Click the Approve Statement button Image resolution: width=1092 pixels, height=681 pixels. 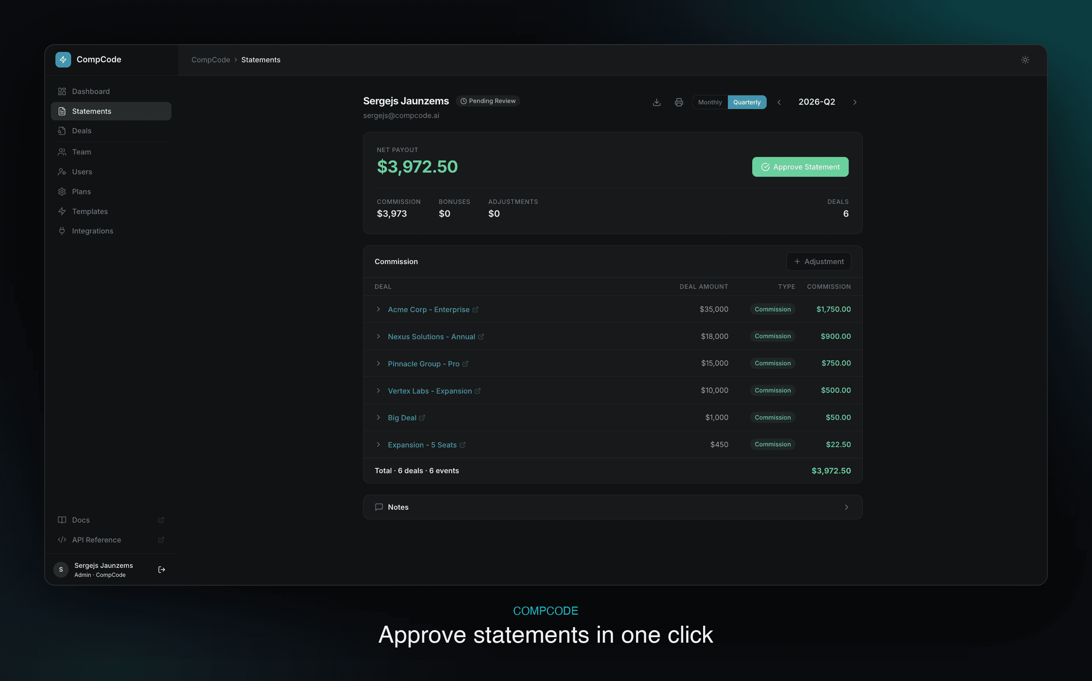click(800, 167)
